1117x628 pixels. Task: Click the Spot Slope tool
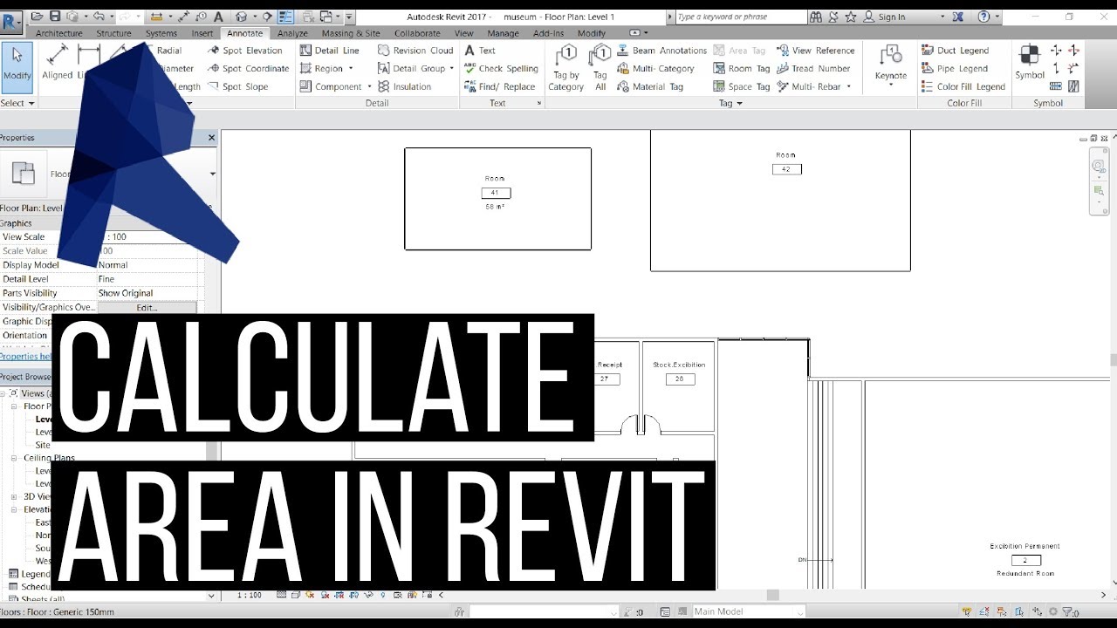pos(238,87)
